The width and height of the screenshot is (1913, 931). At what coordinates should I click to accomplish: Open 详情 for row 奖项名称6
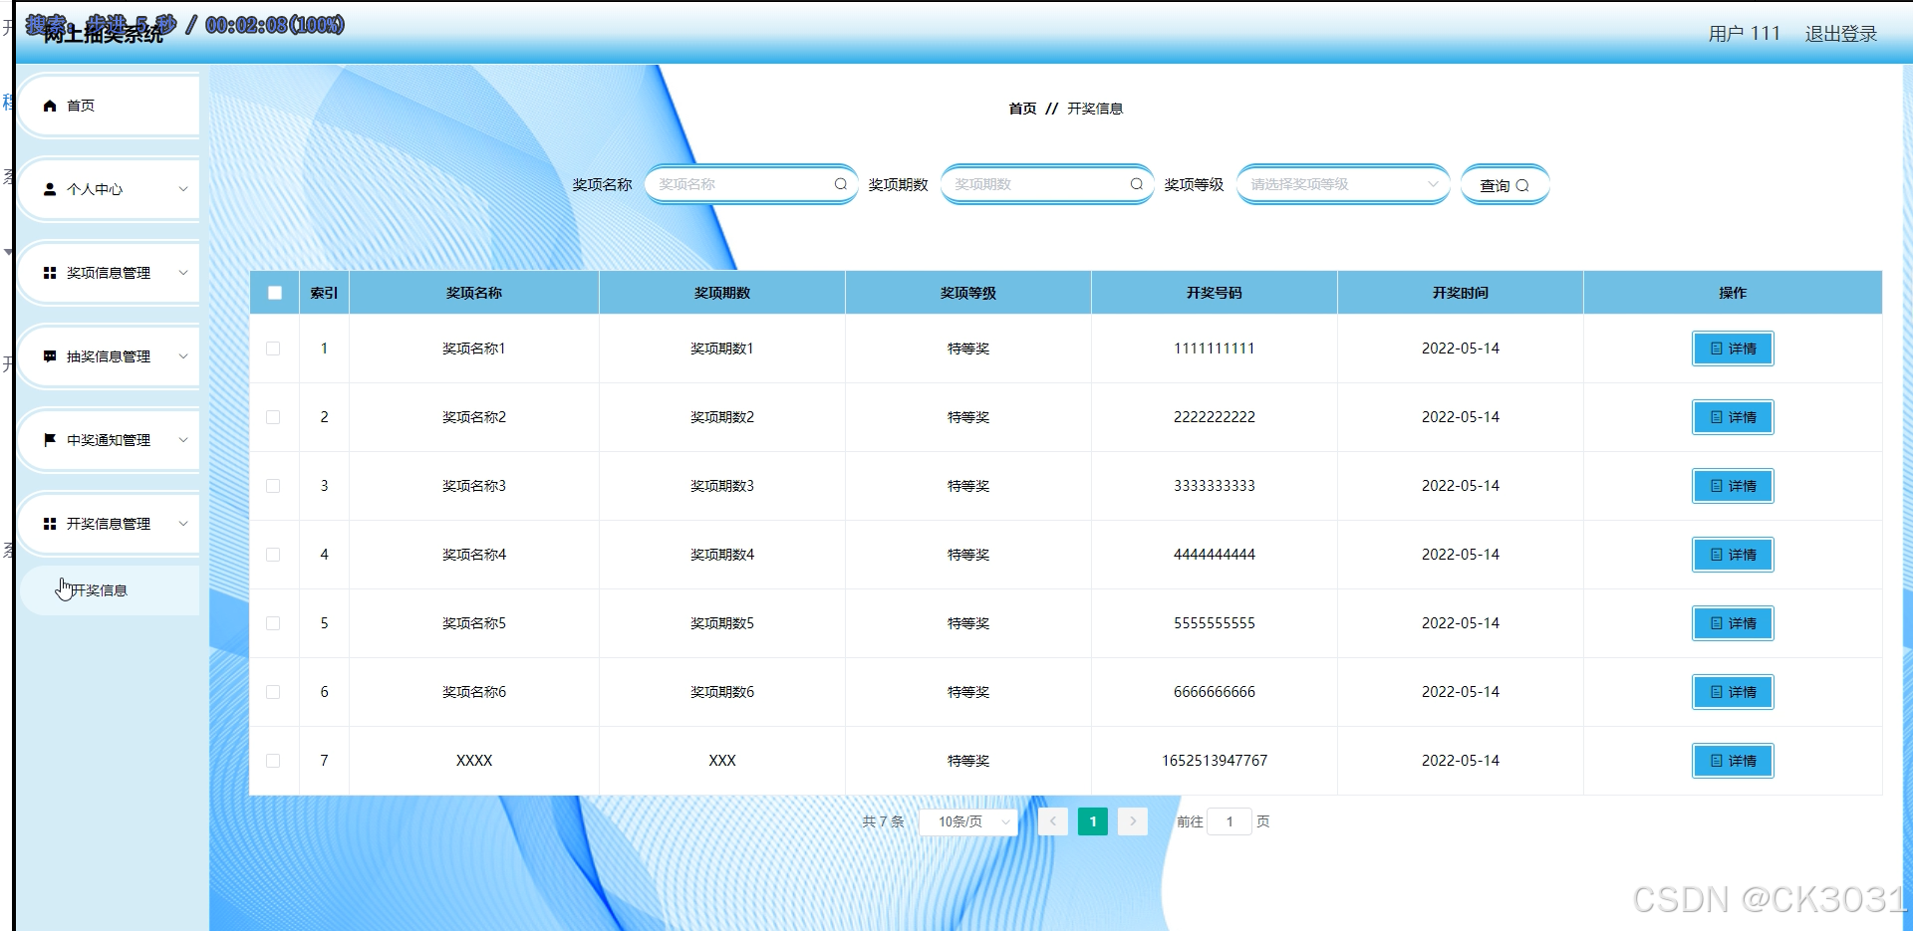(1733, 692)
